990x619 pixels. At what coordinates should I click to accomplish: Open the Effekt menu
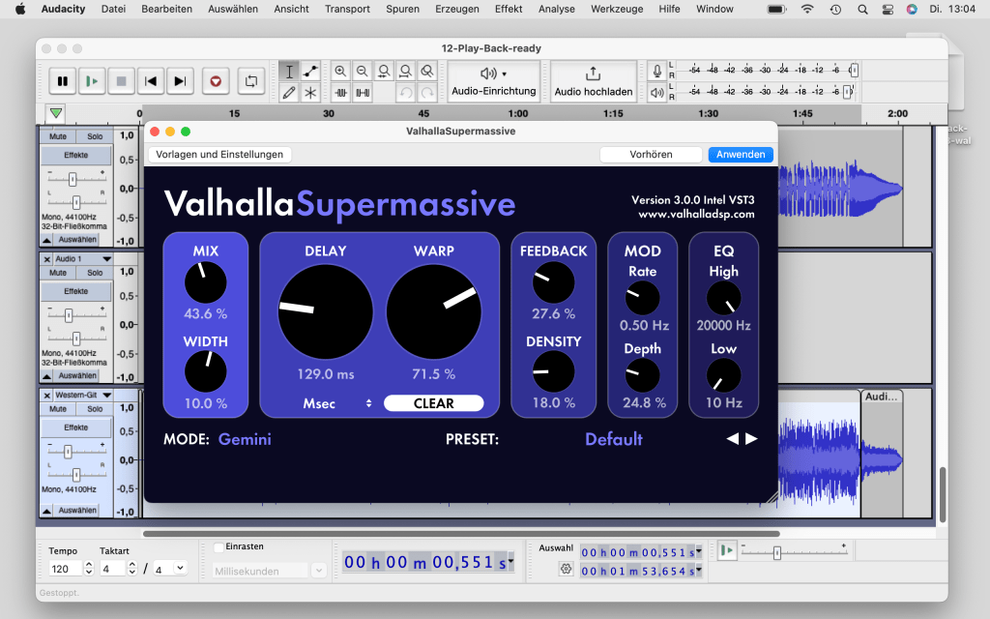click(508, 9)
